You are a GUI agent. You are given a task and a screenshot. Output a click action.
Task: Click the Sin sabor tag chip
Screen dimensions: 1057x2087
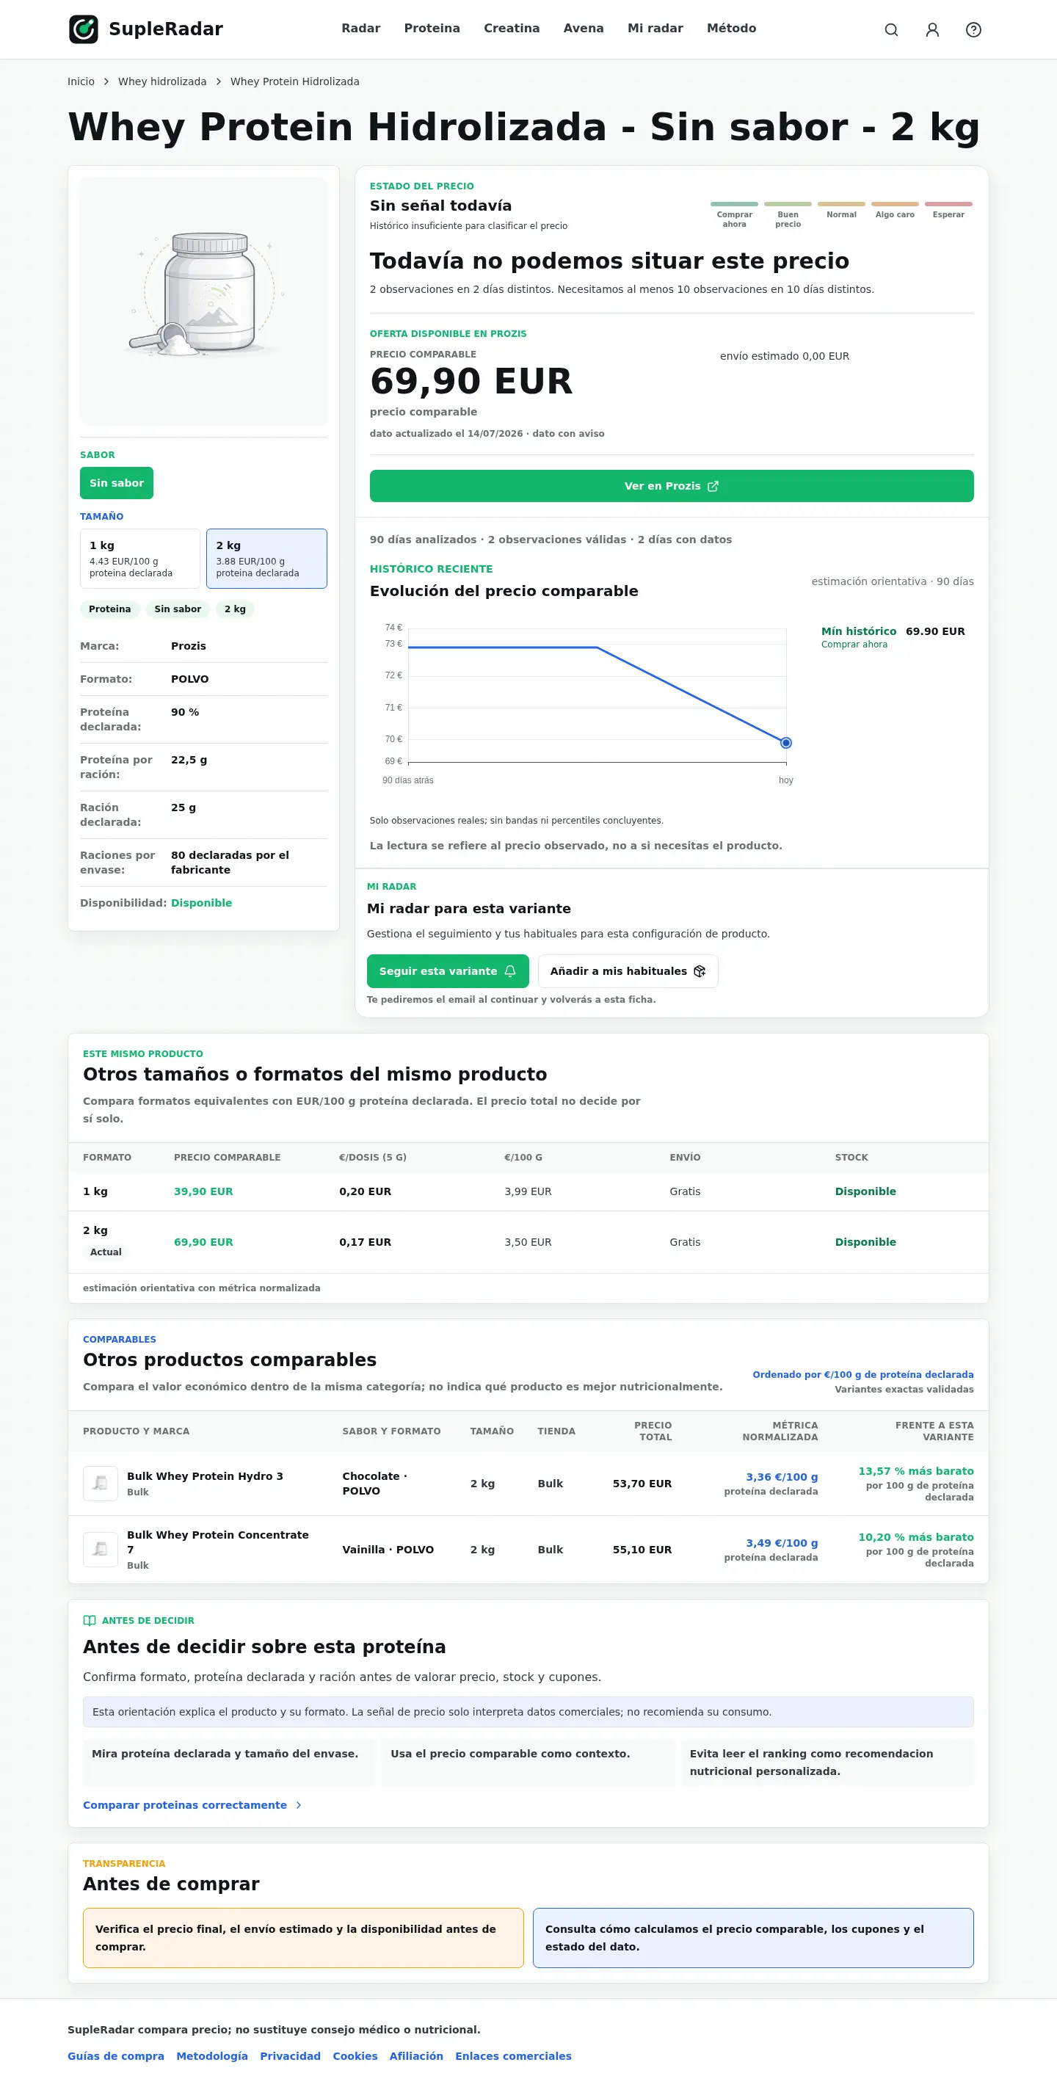point(178,609)
